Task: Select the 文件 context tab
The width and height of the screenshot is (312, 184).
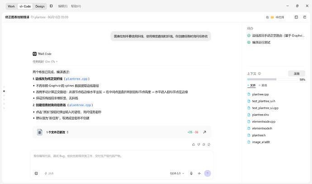Action: coord(251,86)
